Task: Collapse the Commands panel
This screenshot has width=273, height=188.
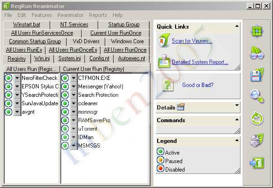Action: point(237,119)
